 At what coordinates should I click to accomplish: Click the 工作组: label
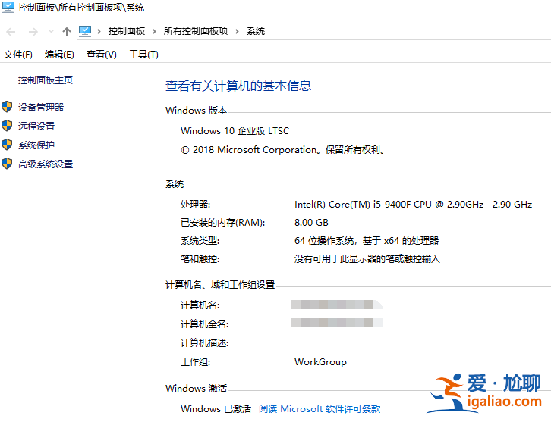tap(195, 362)
